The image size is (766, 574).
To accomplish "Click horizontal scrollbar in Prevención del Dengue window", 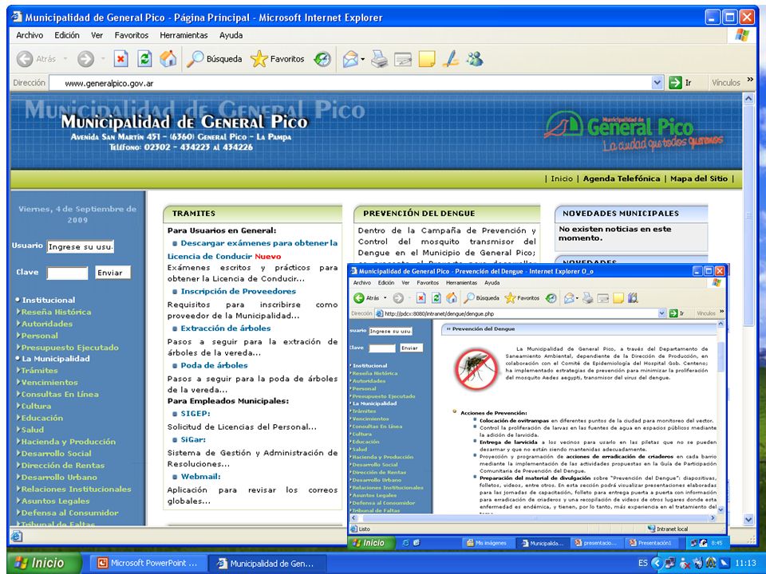I will coord(533,518).
